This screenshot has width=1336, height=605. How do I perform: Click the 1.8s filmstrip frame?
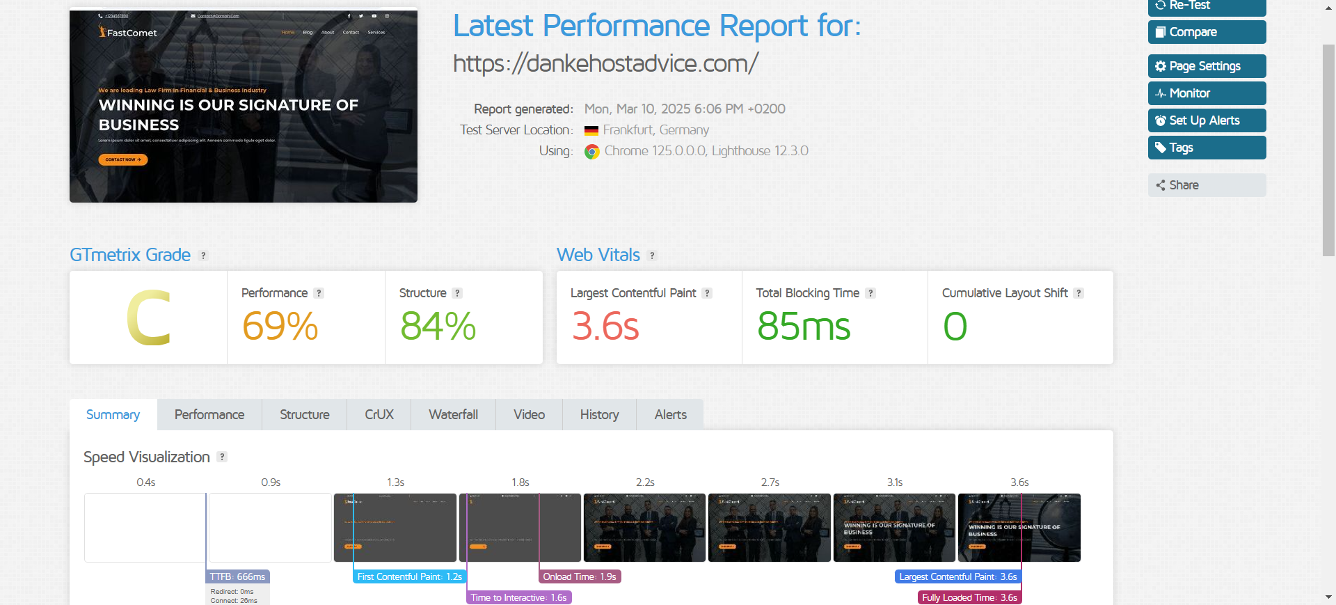tap(520, 528)
